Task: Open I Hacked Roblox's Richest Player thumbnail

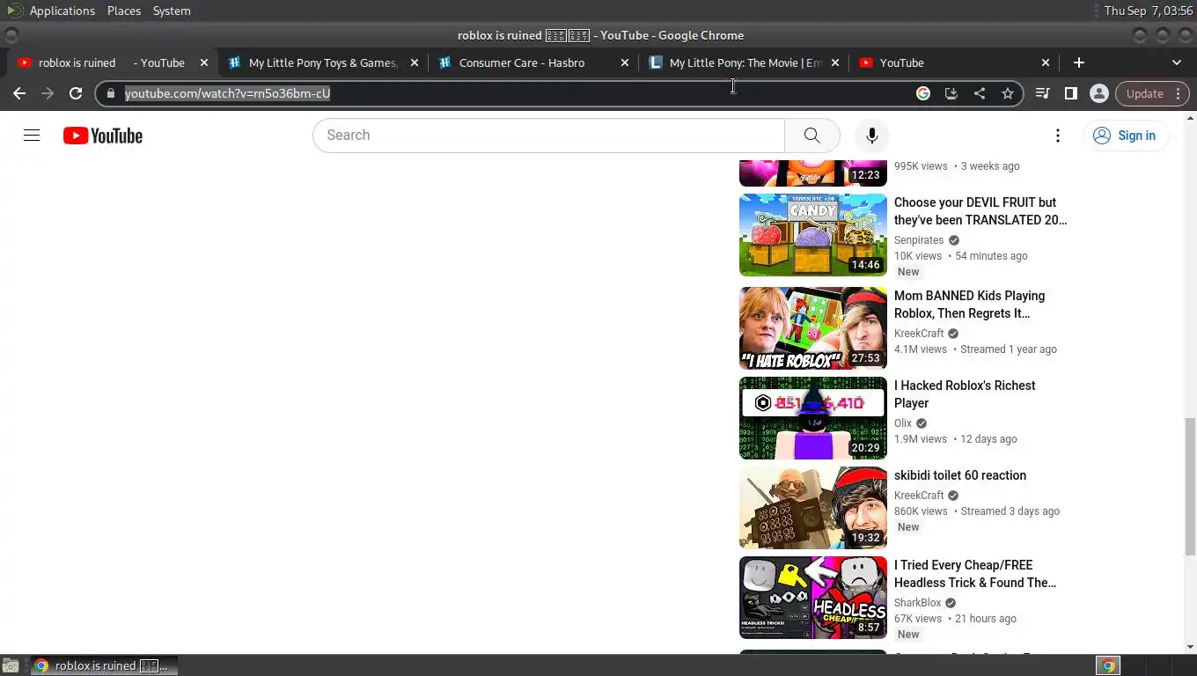Action: [813, 418]
